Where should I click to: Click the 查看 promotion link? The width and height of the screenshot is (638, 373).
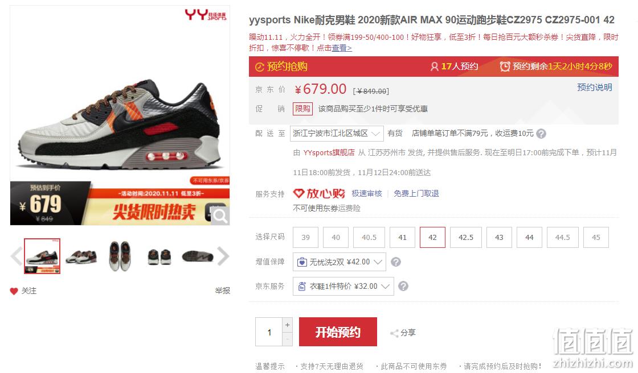[x=341, y=48]
